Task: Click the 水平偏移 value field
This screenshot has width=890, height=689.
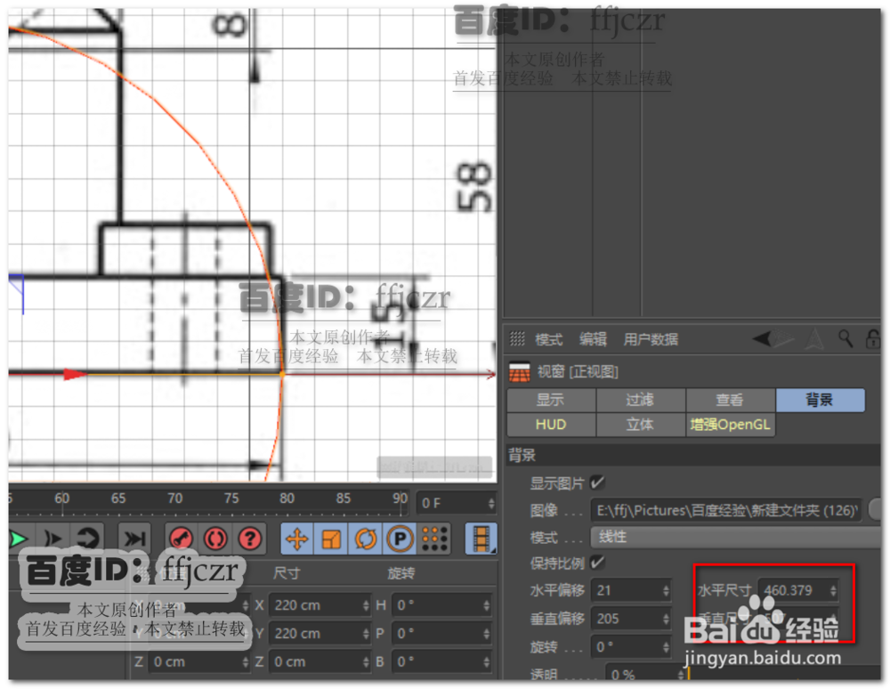Action: pos(626,590)
